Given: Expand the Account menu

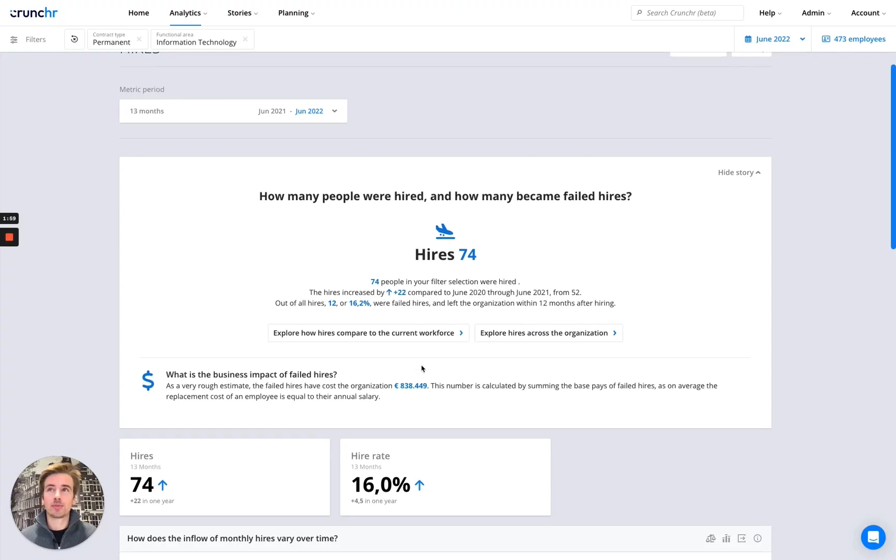Looking at the screenshot, I should click(x=867, y=13).
